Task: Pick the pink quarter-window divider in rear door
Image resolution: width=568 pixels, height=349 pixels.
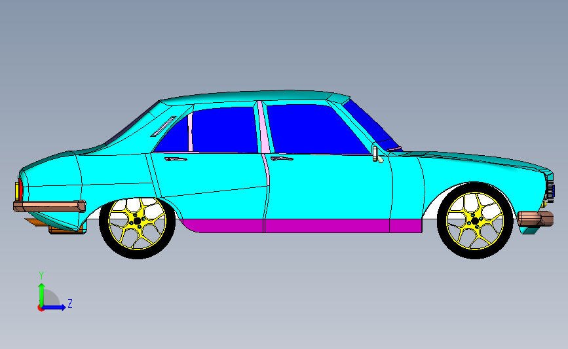Action: point(190,132)
